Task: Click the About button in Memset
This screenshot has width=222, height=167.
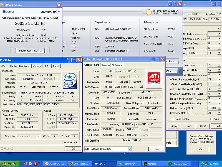Action: [x=203, y=126]
